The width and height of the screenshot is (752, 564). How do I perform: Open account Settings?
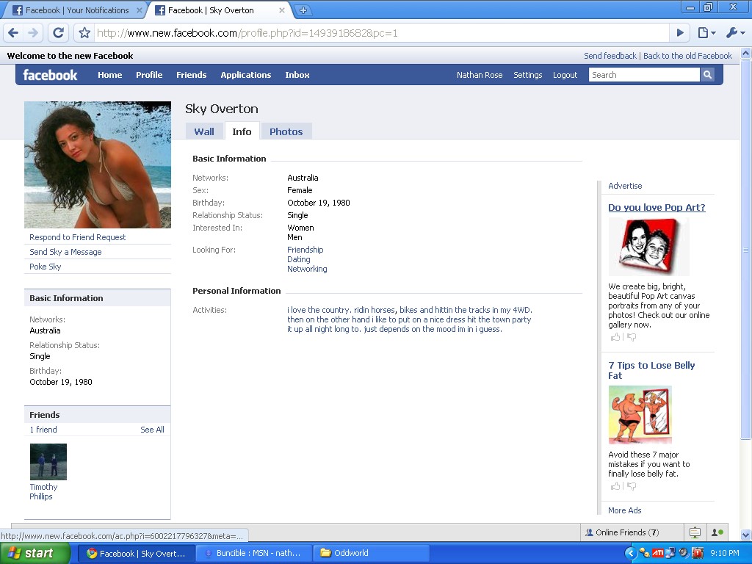coord(527,75)
